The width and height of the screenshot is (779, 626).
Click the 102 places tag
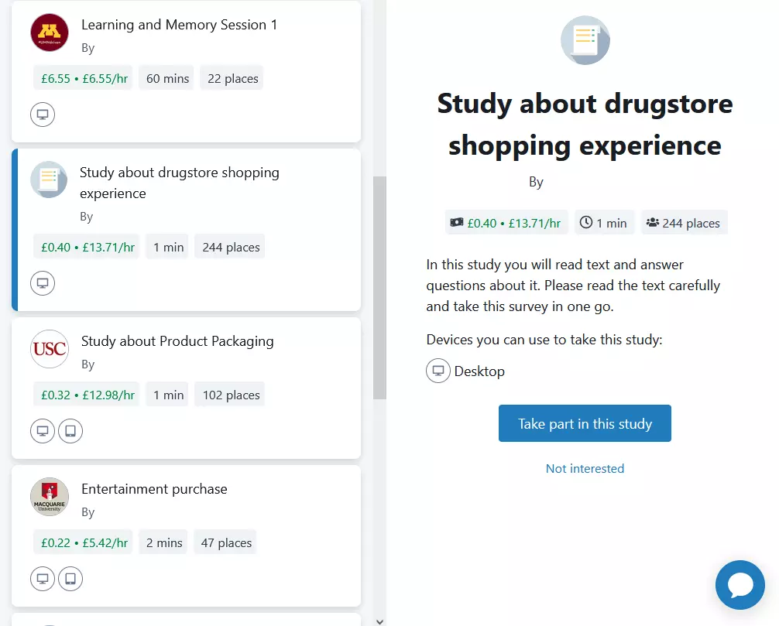231,395
